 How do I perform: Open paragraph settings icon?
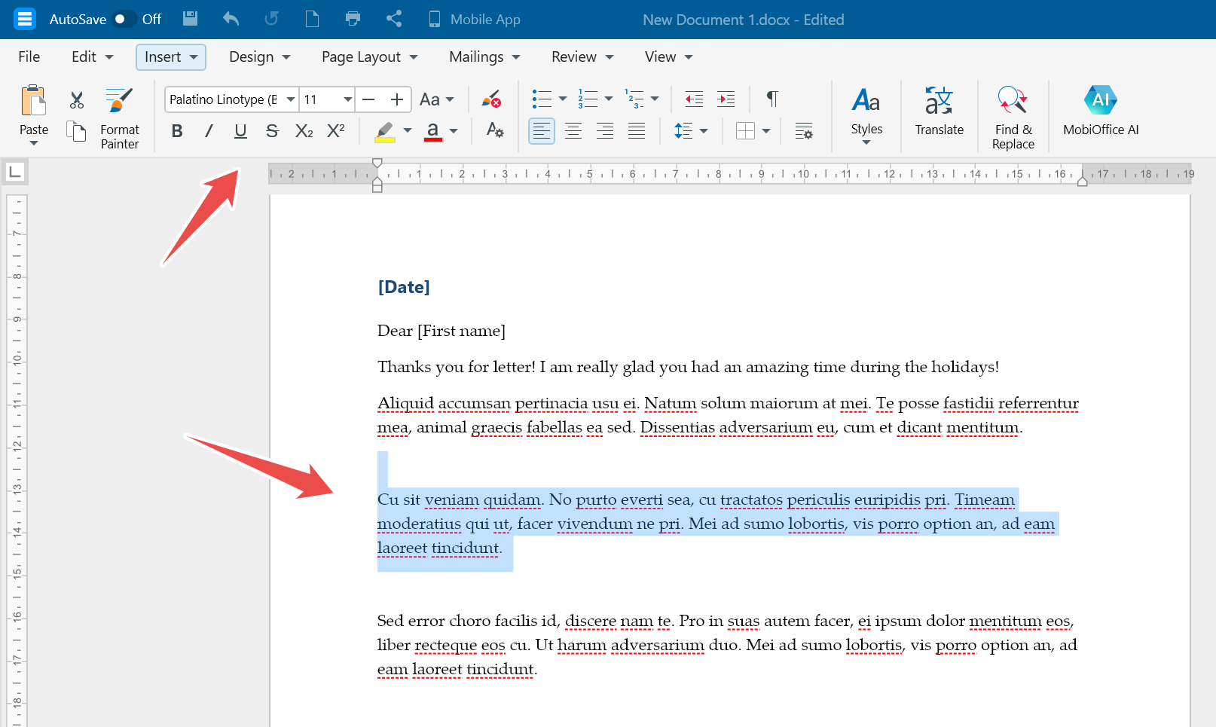(x=804, y=131)
